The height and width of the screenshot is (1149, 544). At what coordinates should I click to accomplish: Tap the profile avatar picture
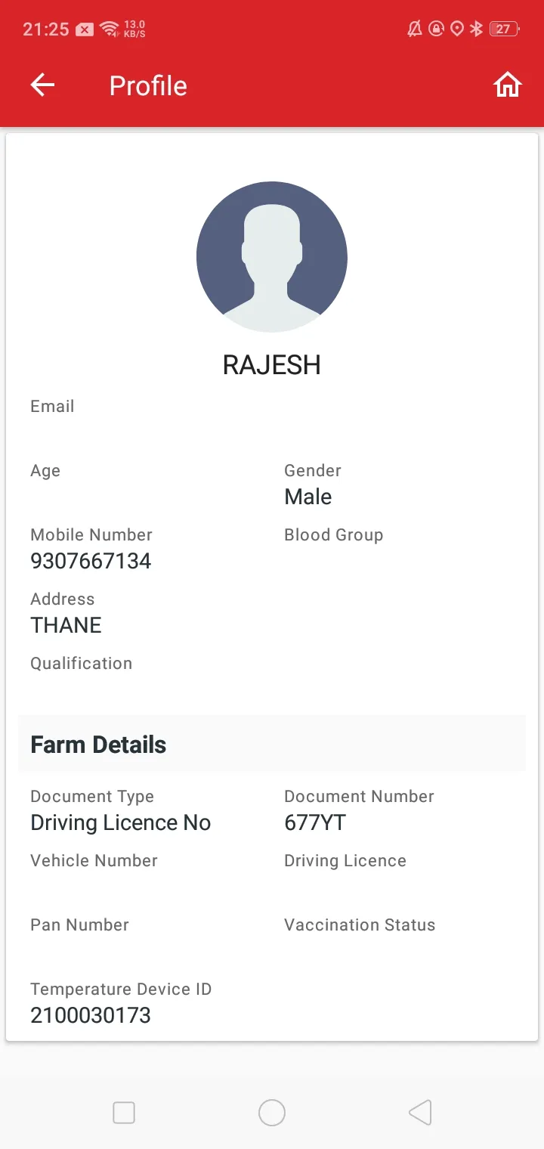pyautogui.click(x=272, y=257)
